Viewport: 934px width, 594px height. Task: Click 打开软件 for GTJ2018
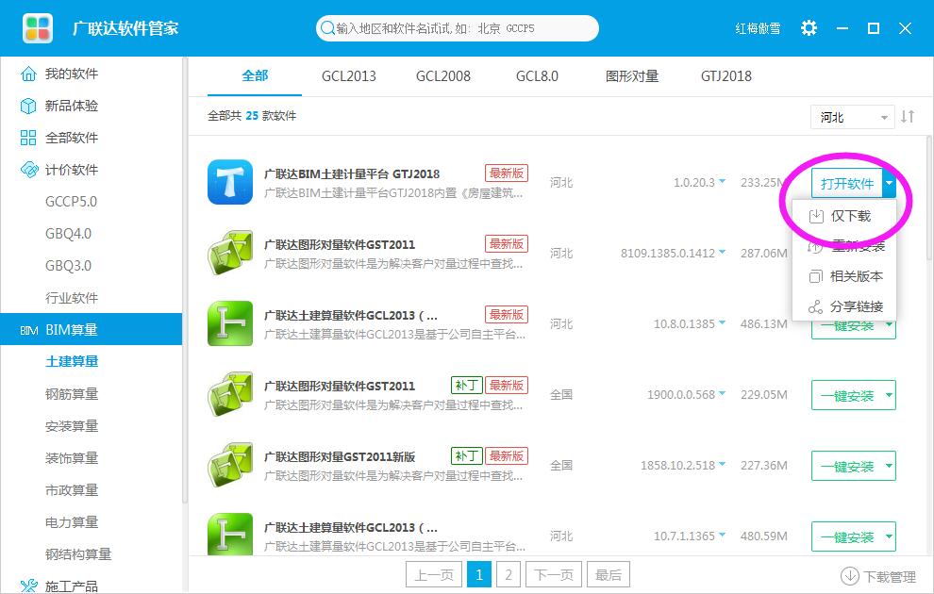point(846,183)
